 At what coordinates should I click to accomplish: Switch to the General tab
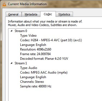click(x=14, y=14)
